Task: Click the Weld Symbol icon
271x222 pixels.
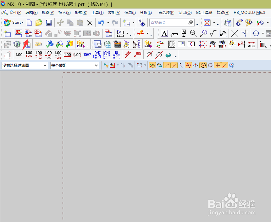Action: pos(223,33)
